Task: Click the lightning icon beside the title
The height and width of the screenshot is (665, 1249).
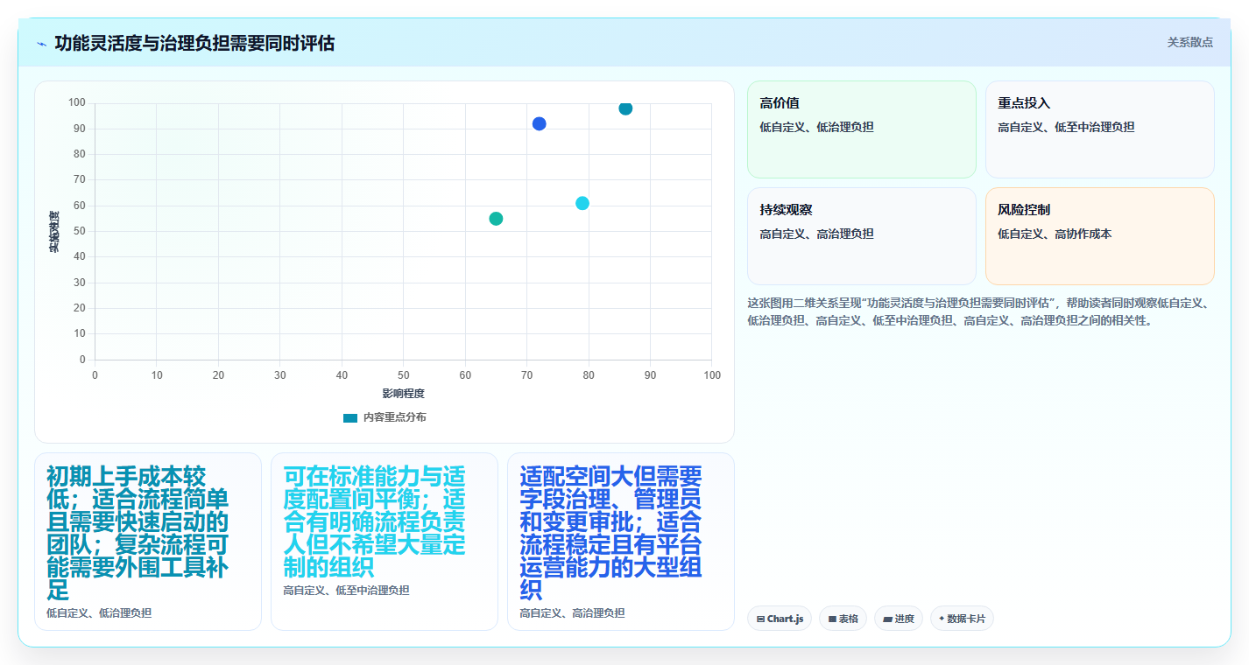Action: (41, 43)
